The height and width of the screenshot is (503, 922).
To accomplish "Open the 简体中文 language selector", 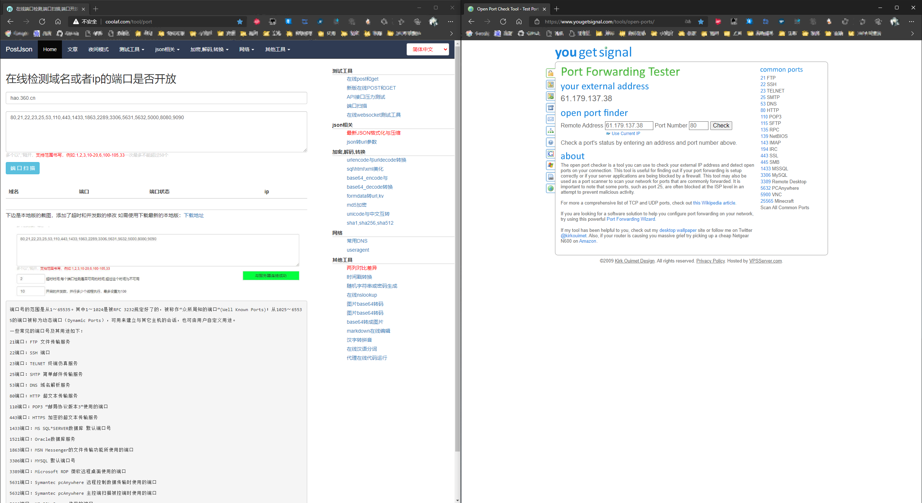I will [x=428, y=49].
